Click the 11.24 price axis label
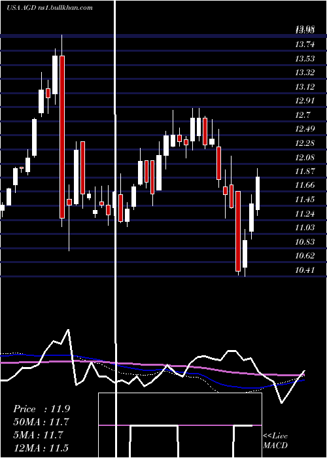 (305, 214)
